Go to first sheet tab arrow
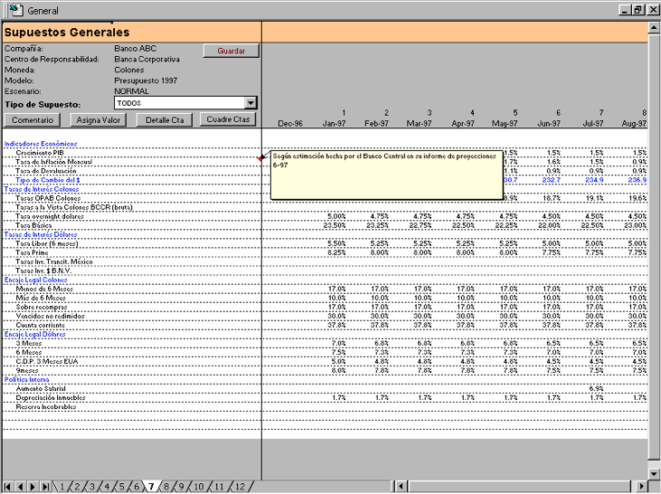The width and height of the screenshot is (661, 494). pyautogui.click(x=7, y=487)
